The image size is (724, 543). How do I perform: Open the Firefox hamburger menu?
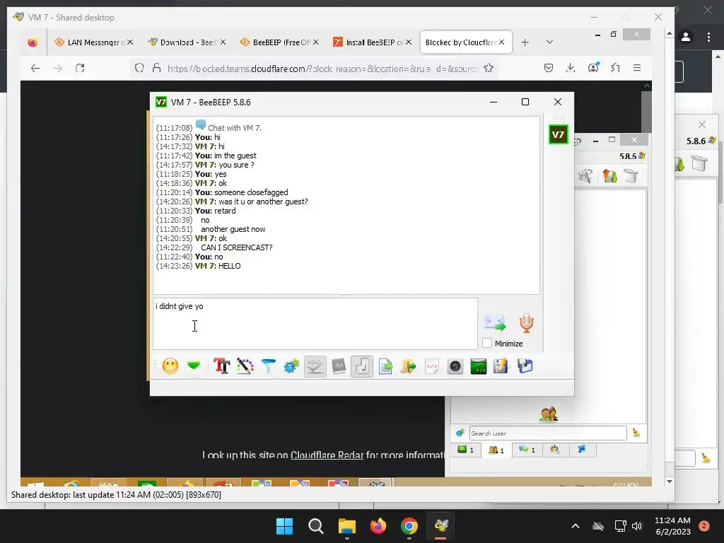[637, 69]
